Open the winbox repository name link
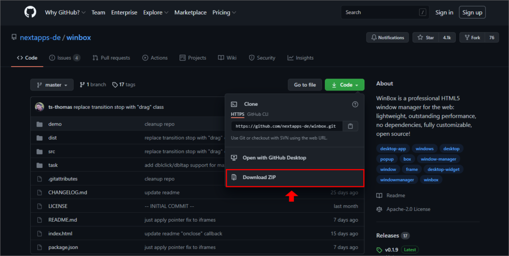 point(79,38)
